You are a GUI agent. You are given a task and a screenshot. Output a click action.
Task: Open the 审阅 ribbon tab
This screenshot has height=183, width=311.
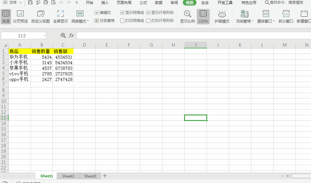[x=174, y=2]
